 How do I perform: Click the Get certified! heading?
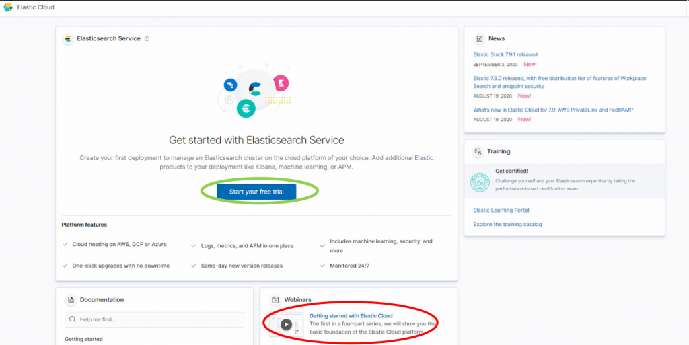(x=511, y=171)
